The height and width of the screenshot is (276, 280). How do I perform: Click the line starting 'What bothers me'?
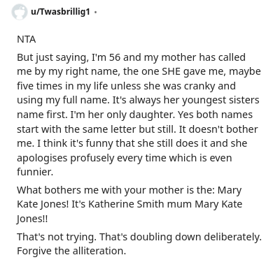click(129, 190)
